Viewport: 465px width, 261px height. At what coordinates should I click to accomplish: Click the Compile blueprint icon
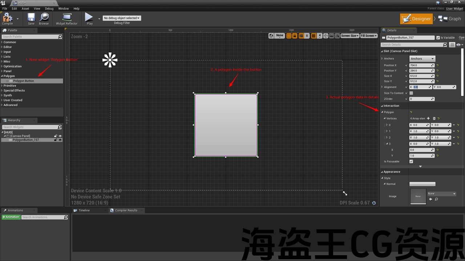[7, 18]
